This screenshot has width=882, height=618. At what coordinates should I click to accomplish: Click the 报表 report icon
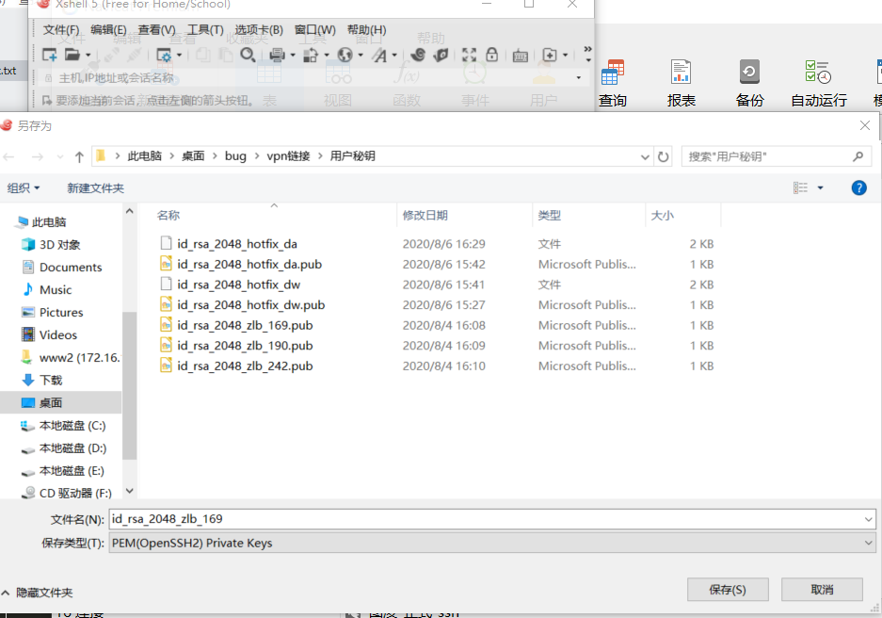point(681,83)
